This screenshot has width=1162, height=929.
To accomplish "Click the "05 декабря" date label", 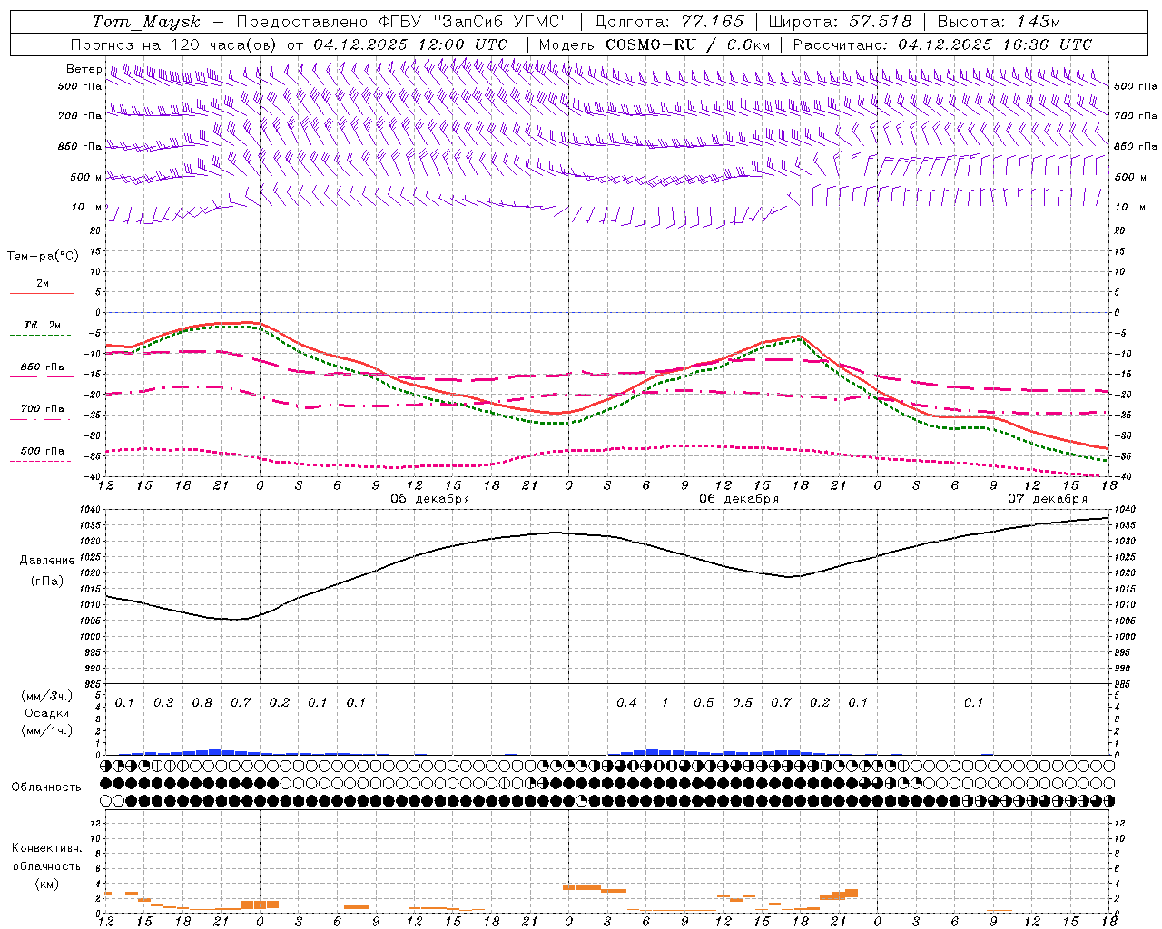I will click(430, 499).
